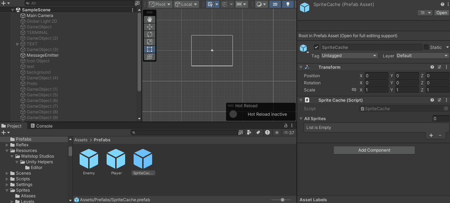
Task: Toggle the 2D view mode button
Action: tap(275, 4)
